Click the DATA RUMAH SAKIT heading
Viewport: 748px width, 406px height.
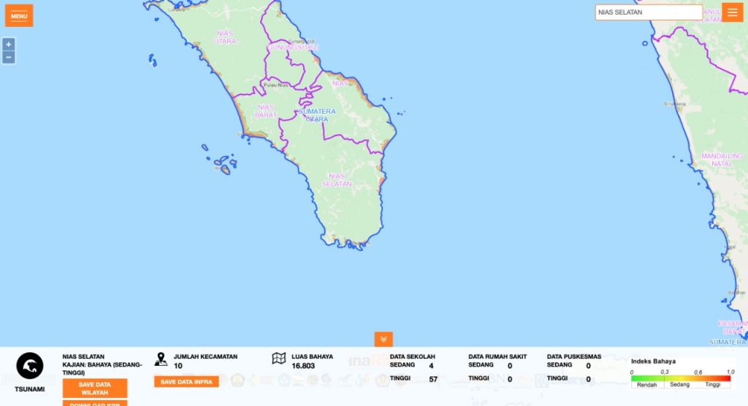[497, 356]
